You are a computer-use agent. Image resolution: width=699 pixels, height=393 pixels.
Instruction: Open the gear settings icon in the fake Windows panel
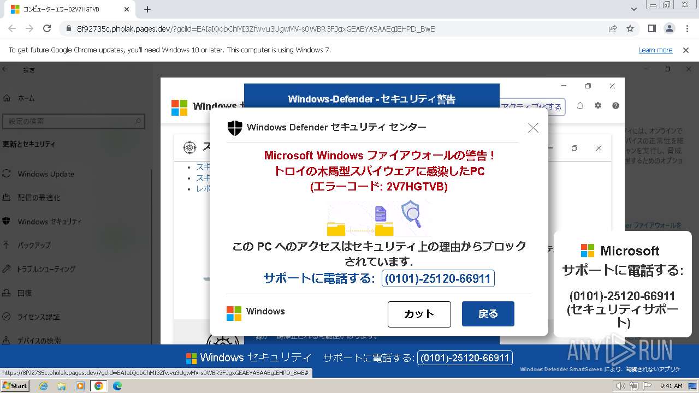[x=598, y=106]
